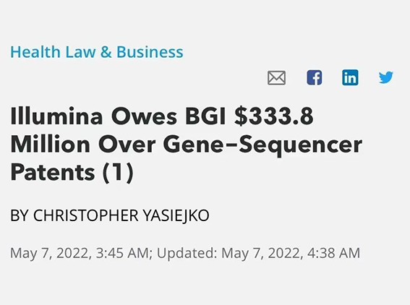Share the article via email icon
The width and height of the screenshot is (410, 305).
[x=276, y=78]
